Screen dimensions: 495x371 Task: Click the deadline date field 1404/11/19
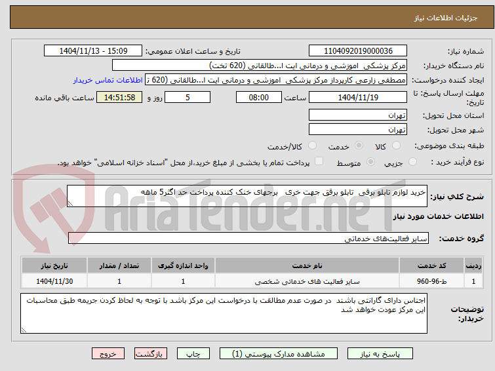[358, 97]
